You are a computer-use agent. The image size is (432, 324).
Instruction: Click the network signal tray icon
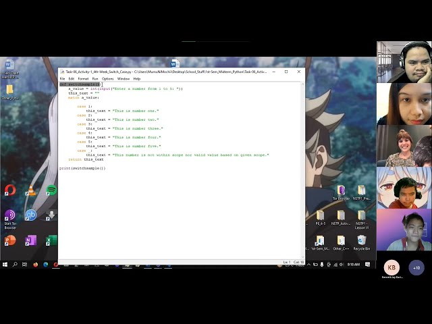tap(335, 265)
